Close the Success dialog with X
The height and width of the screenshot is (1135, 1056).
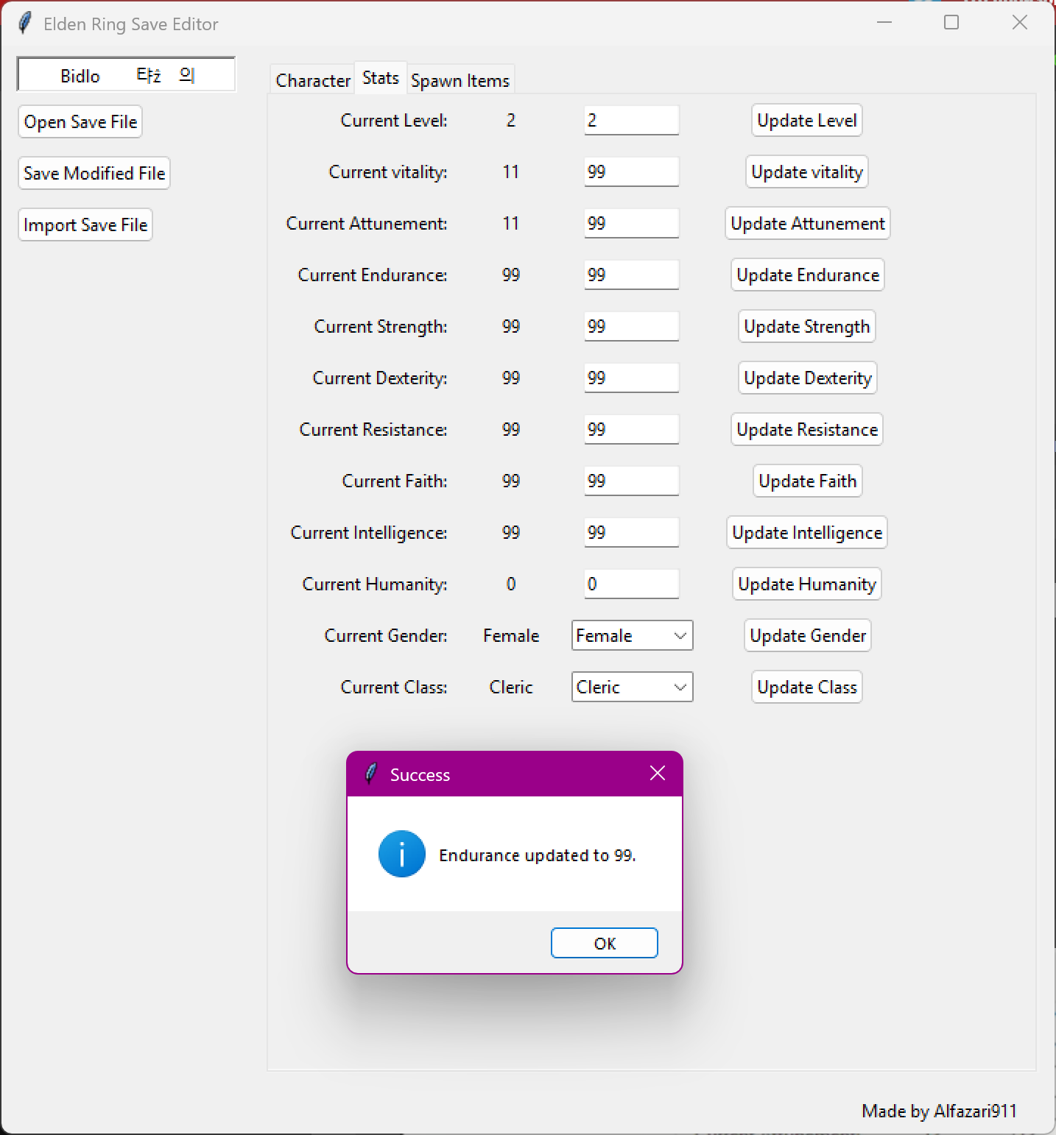click(658, 773)
